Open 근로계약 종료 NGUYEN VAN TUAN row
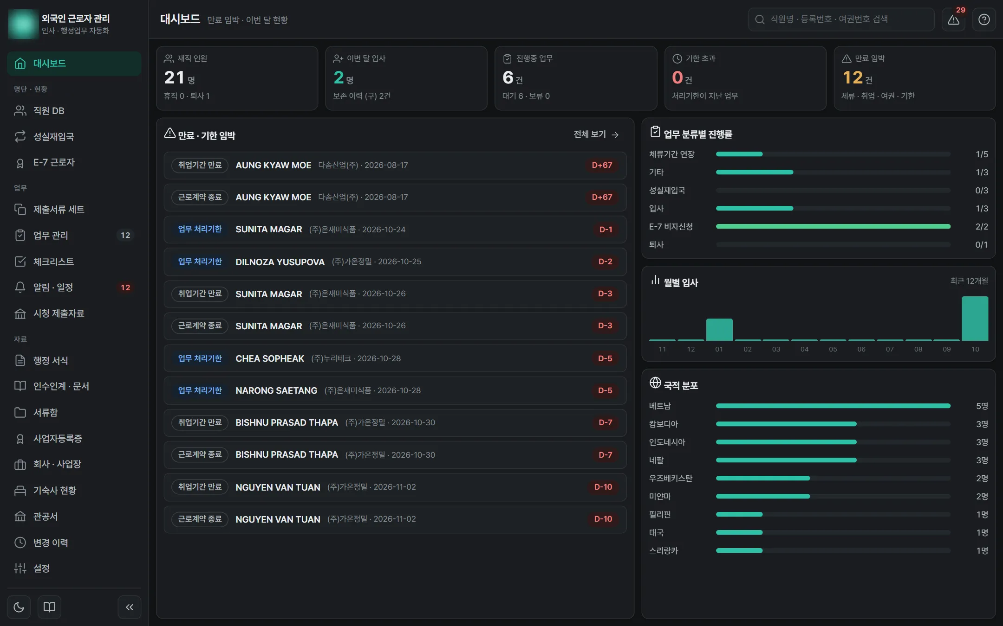Viewport: 1003px width, 626px height. pos(395,519)
